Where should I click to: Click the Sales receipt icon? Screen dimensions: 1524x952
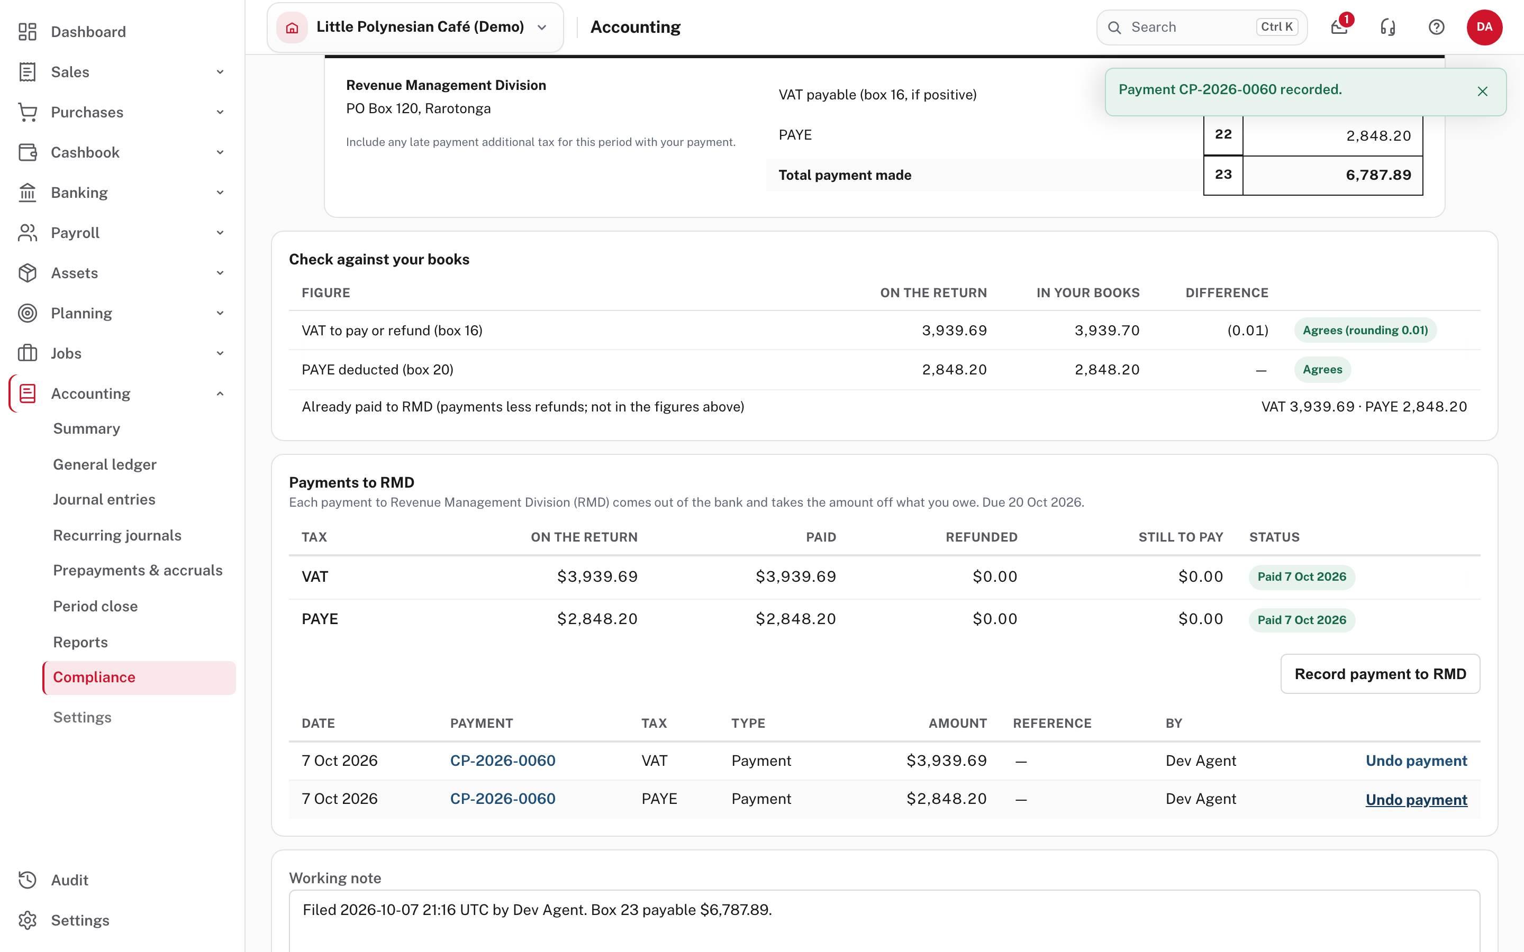[x=27, y=72]
